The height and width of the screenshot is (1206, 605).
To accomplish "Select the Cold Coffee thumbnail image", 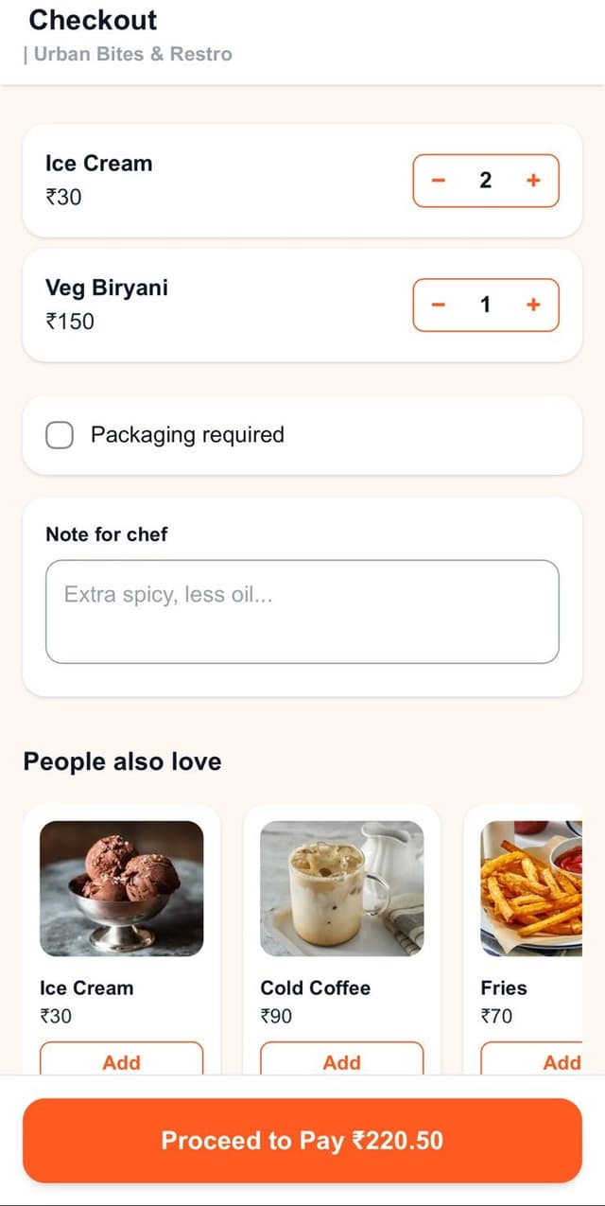I will tap(341, 887).
